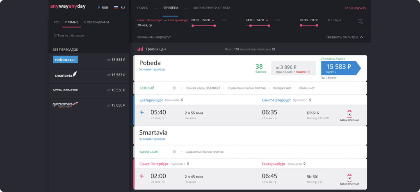Collapse filters with Свернуть фильтры chevron
Viewport: 420px width, 192px height.
pos(362,37)
